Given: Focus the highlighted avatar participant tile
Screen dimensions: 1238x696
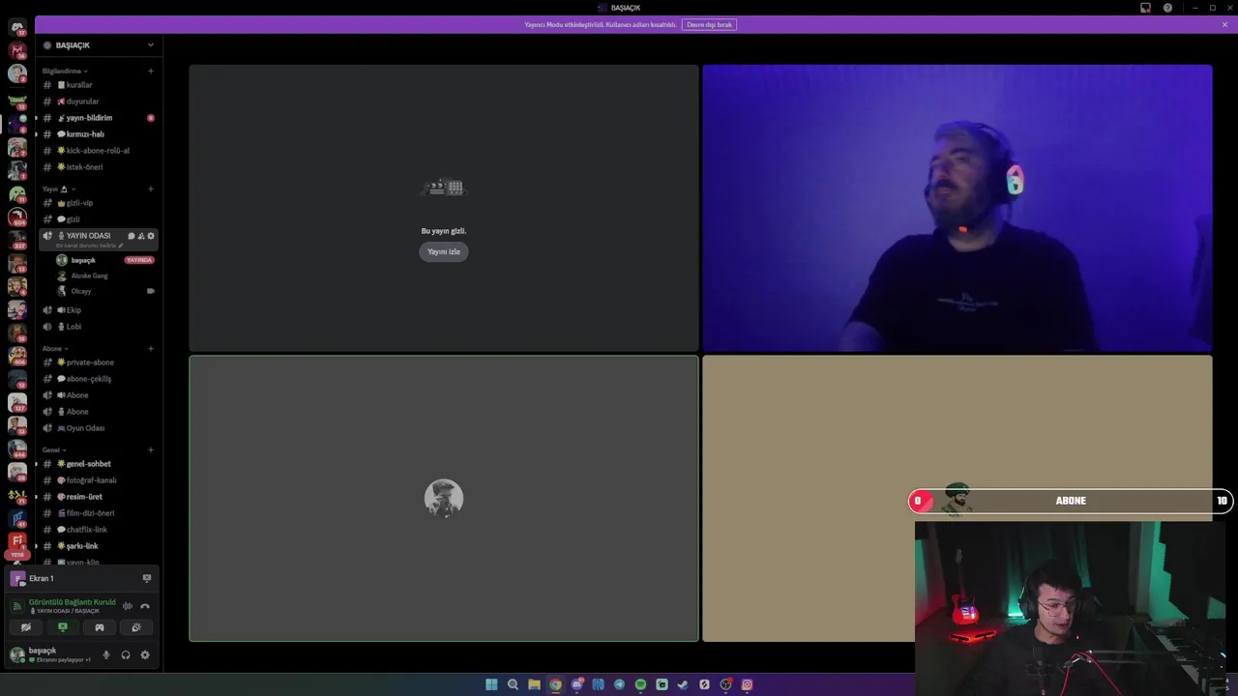Looking at the screenshot, I should coord(444,499).
